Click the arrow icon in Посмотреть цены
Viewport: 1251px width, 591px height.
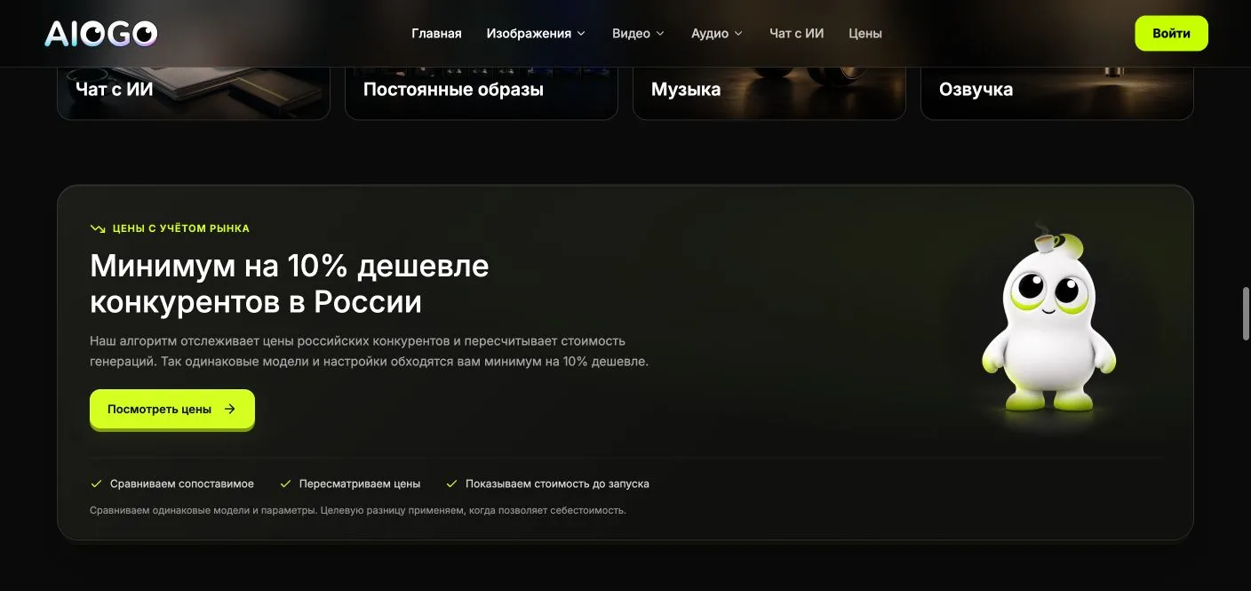(x=230, y=409)
